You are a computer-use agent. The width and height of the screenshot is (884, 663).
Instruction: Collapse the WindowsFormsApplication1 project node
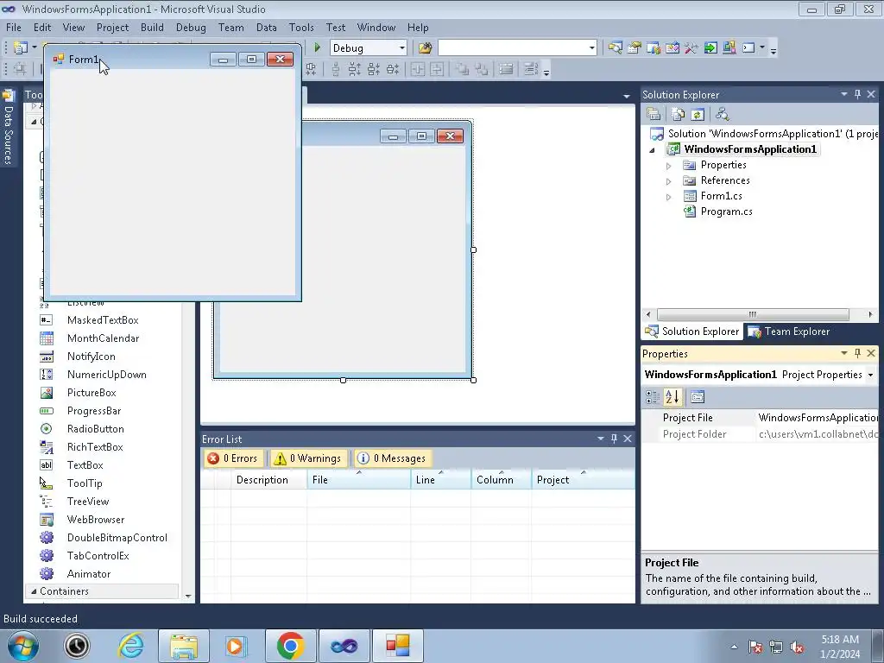[653, 150]
